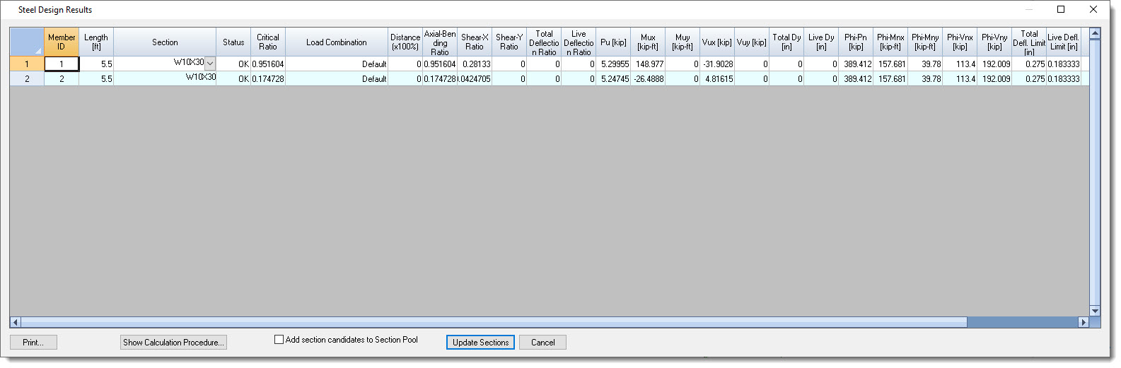Open the W10X30 section dropdown in row 1
1121x368 pixels.
(210, 64)
